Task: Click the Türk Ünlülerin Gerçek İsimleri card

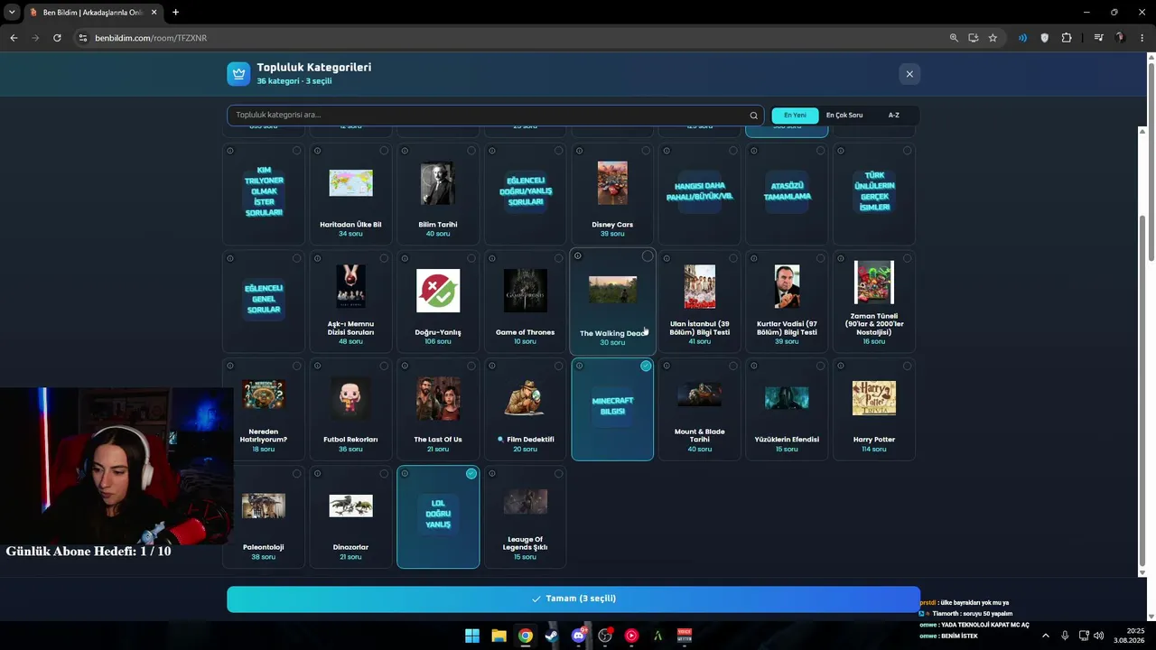Action: click(874, 192)
